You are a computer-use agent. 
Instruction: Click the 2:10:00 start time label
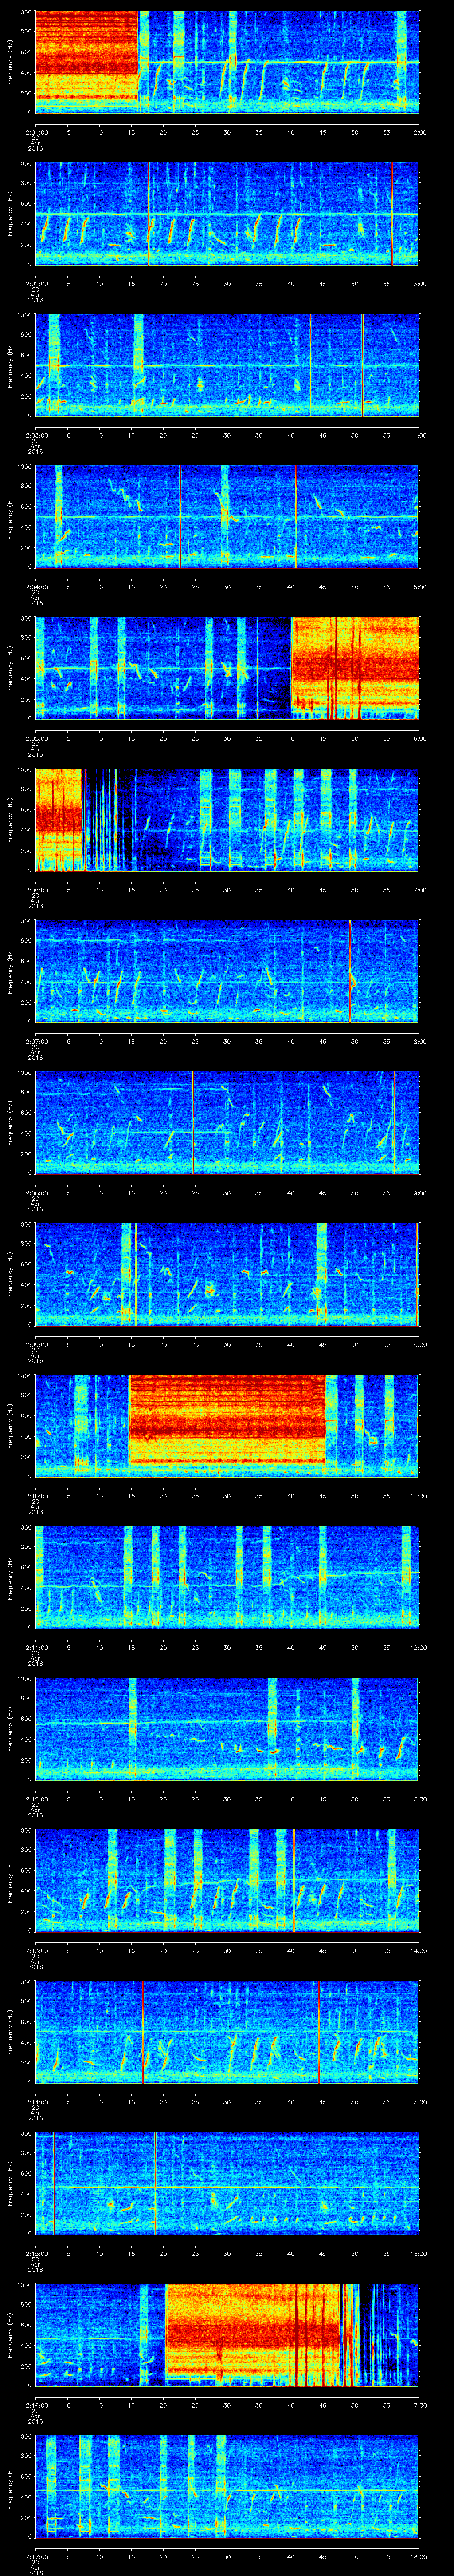point(36,1496)
